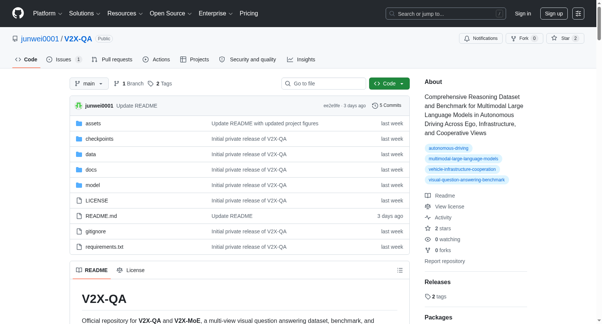Image resolution: width=602 pixels, height=324 pixels.
Task: Expand the Enterprise menu
Action: (216, 14)
